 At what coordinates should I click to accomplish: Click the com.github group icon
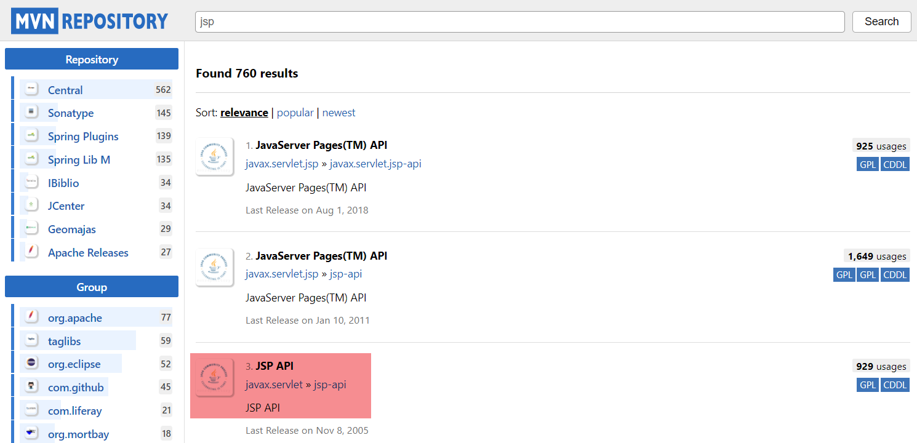pyautogui.click(x=32, y=387)
